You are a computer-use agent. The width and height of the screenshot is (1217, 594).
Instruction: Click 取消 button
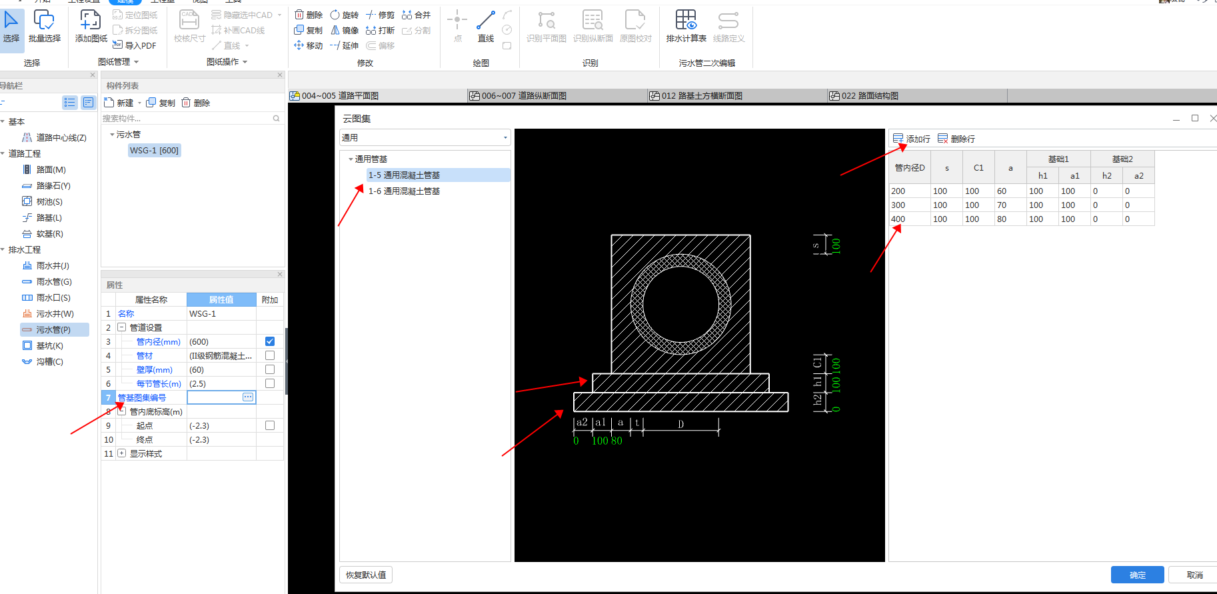[x=1194, y=575]
